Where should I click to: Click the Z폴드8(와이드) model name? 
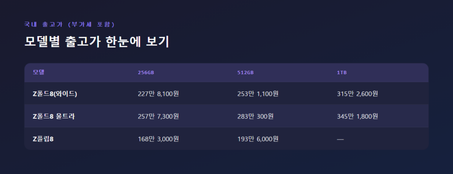(55, 94)
